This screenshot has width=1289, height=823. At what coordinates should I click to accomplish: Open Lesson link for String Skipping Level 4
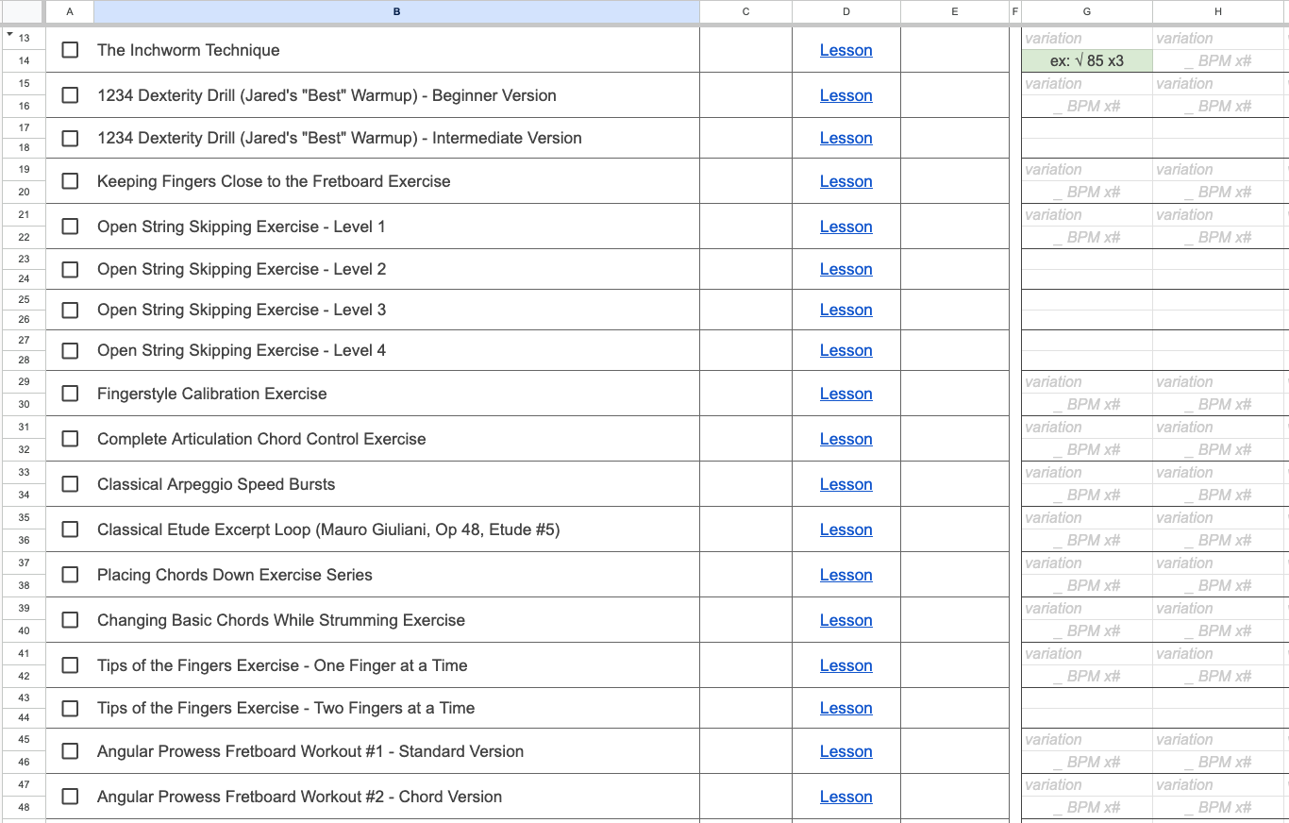845,350
